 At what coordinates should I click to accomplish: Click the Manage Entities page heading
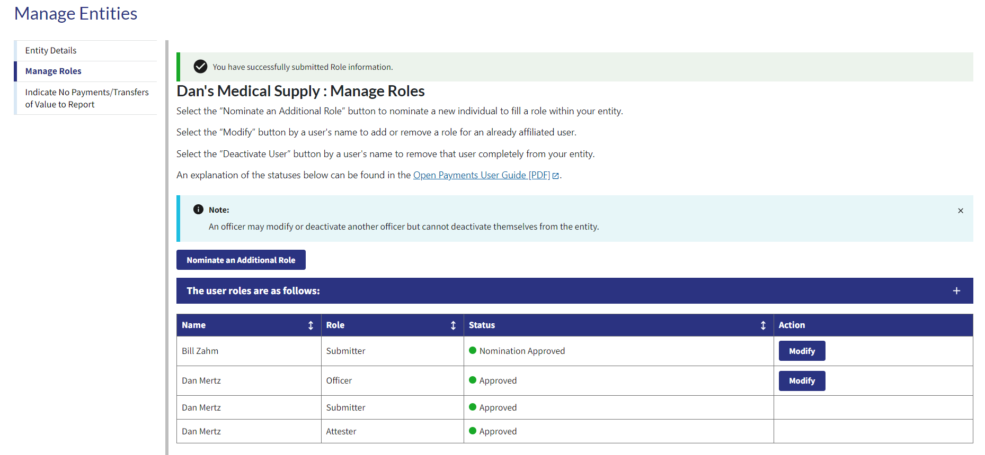coord(76,14)
